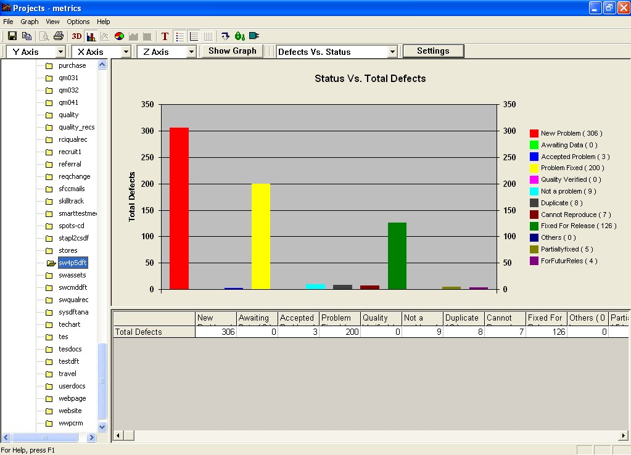Switch to the pie chart graph type
631x455 pixels.
pos(119,36)
